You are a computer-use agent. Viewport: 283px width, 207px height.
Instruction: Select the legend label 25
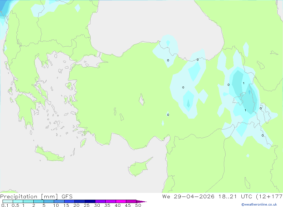pyautogui.click(x=87, y=205)
